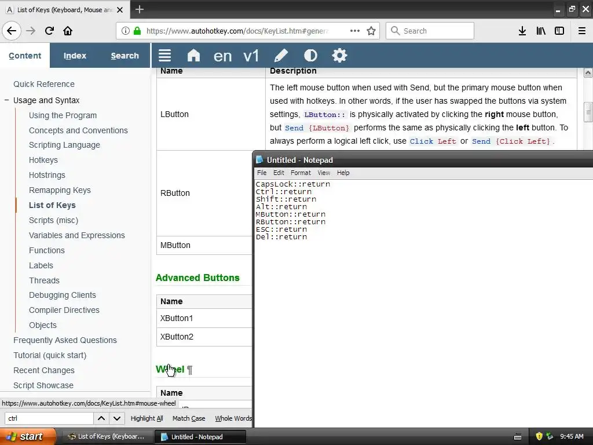This screenshot has width=593, height=445.
Task: Collapse the Usage and Syntax section
Action: tap(6, 100)
